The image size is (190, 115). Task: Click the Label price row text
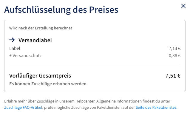[x=15, y=48]
